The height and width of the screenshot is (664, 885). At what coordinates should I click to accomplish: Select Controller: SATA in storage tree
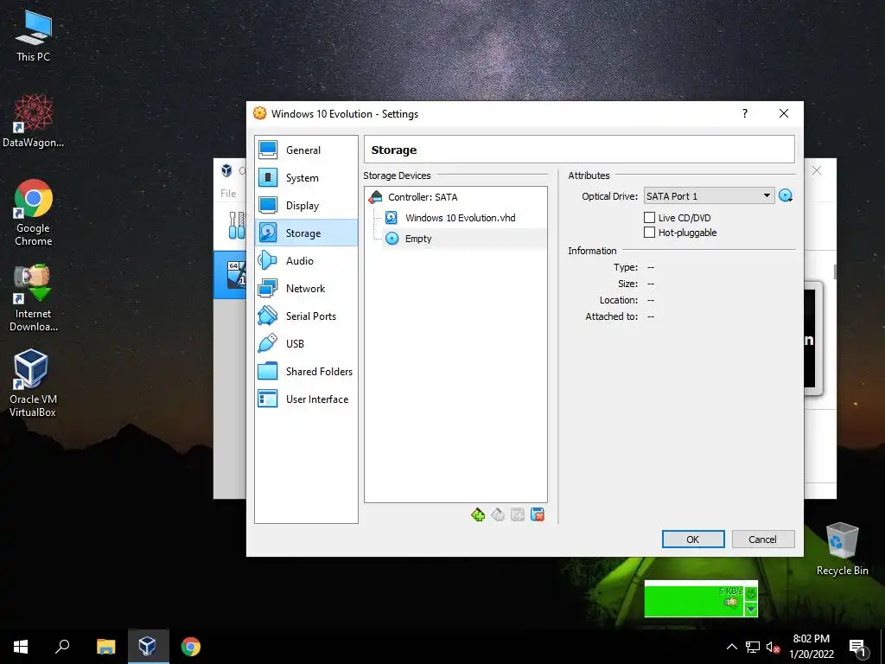422,197
